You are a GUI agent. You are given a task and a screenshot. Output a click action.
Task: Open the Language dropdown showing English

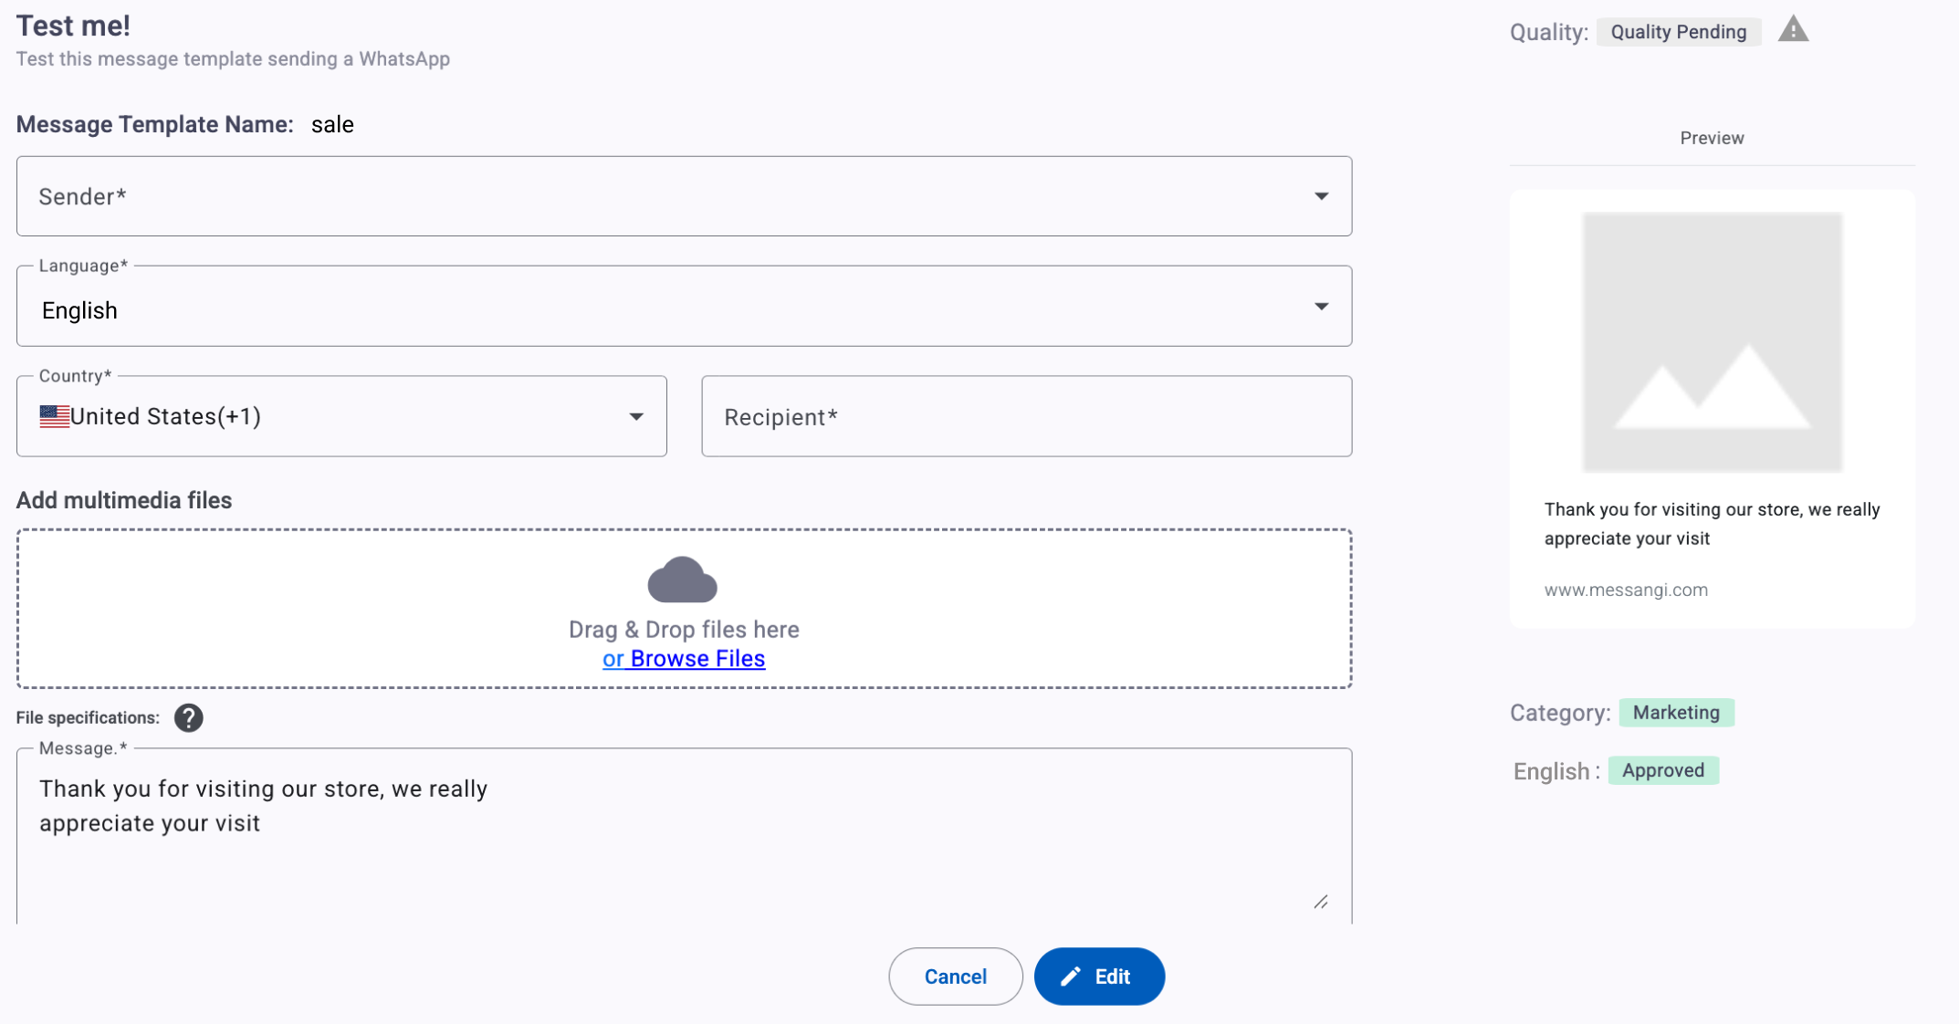684,307
